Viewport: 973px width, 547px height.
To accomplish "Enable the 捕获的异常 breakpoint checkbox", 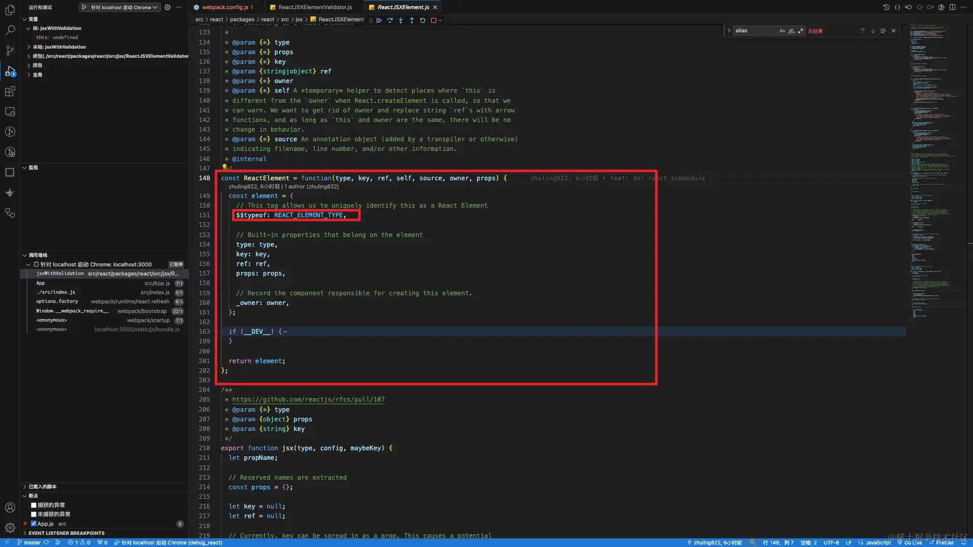I will (x=33, y=505).
